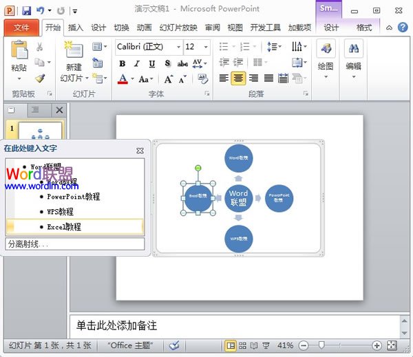
Task: Justify paragraph text
Action: [268, 78]
